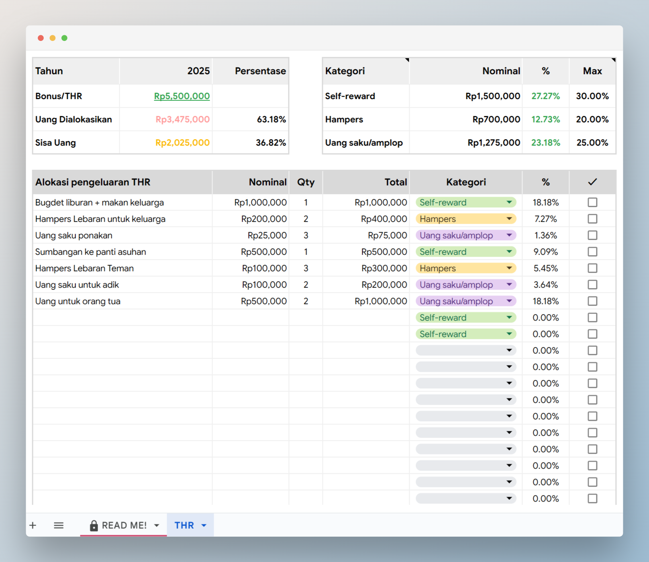
Task: Click the Bonus/THR label cell
Action: pyautogui.click(x=76, y=96)
